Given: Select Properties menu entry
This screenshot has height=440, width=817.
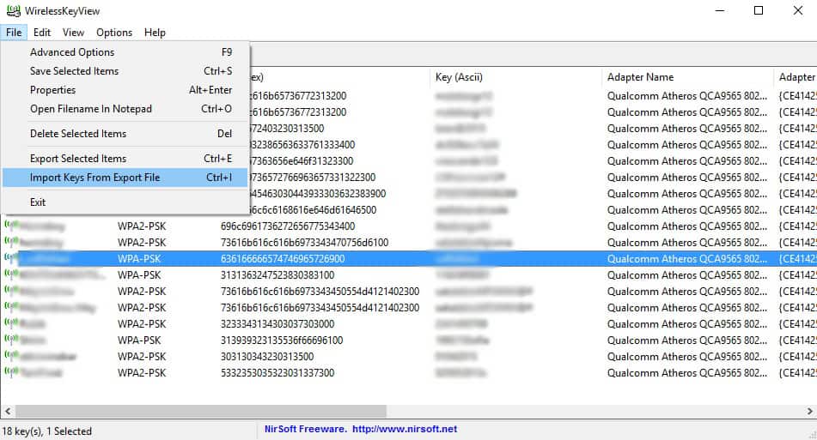Looking at the screenshot, I should click(125, 90).
